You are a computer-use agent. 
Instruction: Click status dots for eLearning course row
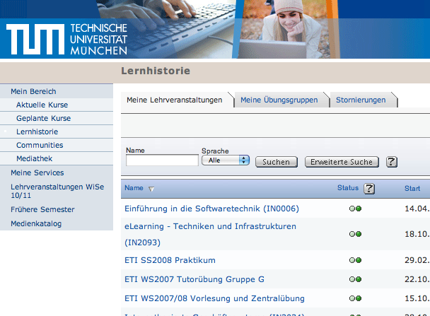tap(355, 234)
